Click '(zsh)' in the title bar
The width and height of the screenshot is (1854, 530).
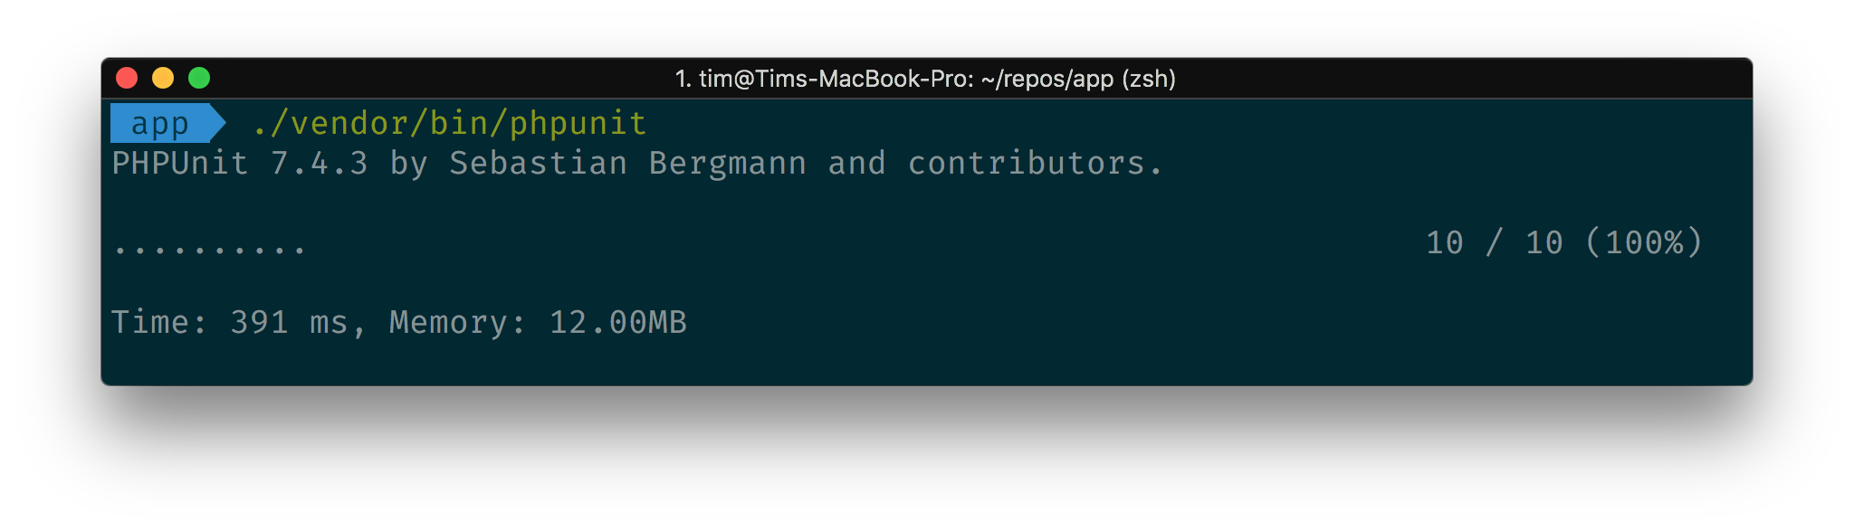1149,79
